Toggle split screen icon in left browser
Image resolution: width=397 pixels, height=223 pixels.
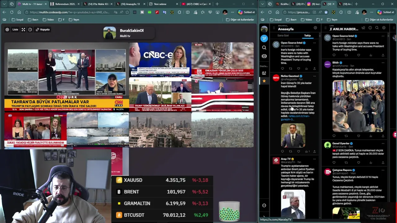point(188,12)
